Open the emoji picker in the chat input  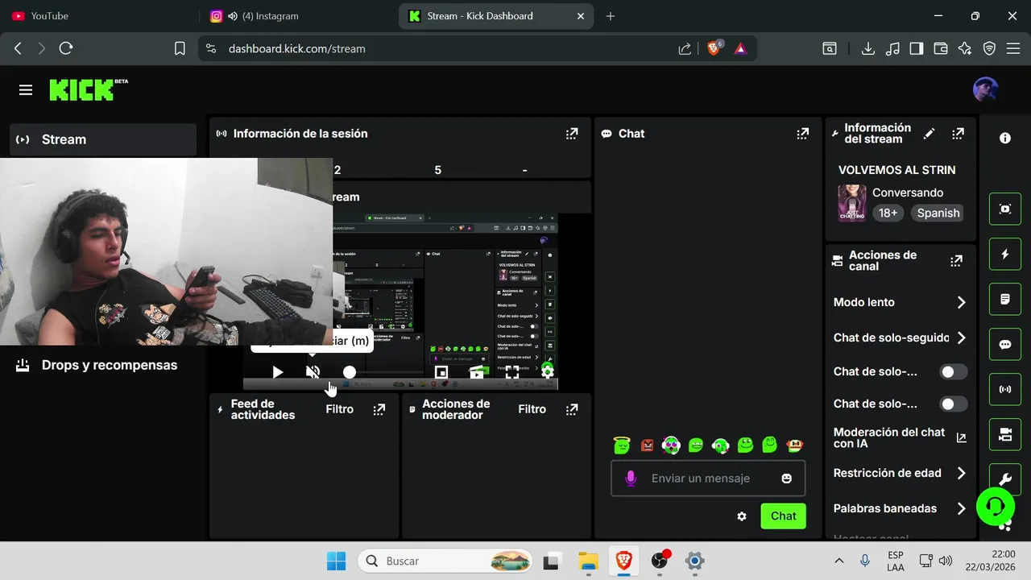point(787,478)
